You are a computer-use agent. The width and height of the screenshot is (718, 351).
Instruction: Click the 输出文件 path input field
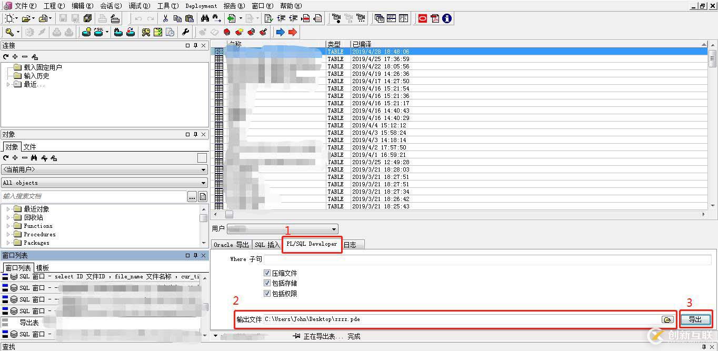(462, 319)
